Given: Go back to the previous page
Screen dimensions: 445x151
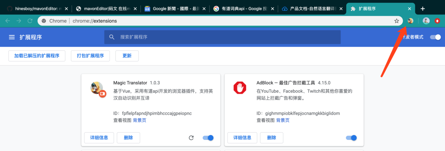Looking at the screenshot, I should 8,21.
